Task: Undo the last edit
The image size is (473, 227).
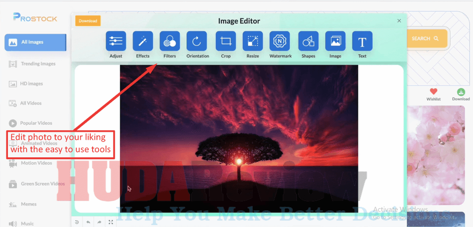Action: tap(88, 222)
